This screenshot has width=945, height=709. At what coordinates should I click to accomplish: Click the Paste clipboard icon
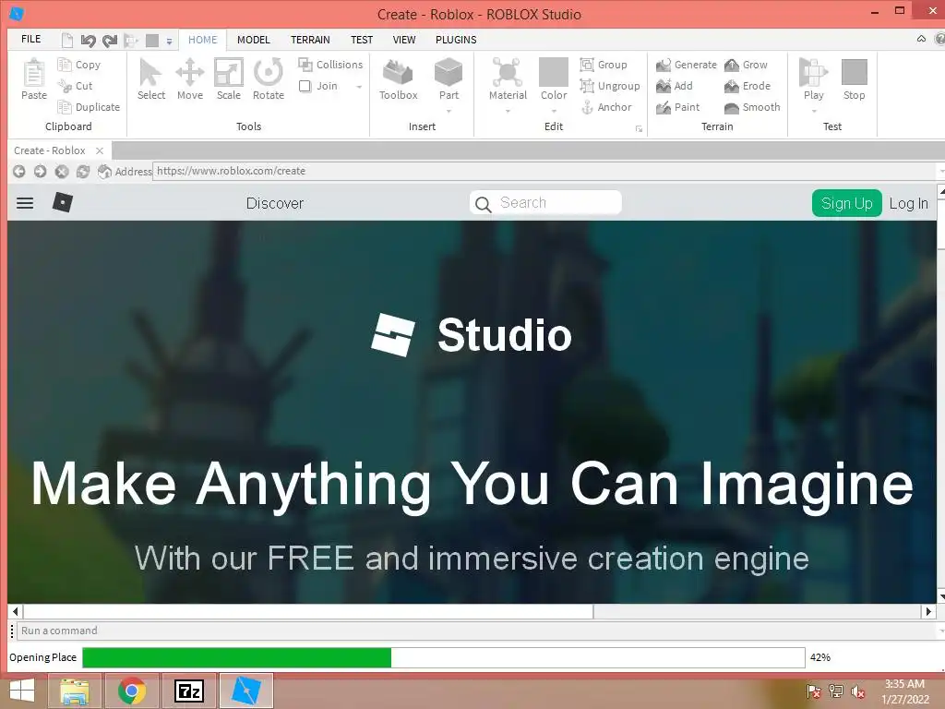click(34, 72)
